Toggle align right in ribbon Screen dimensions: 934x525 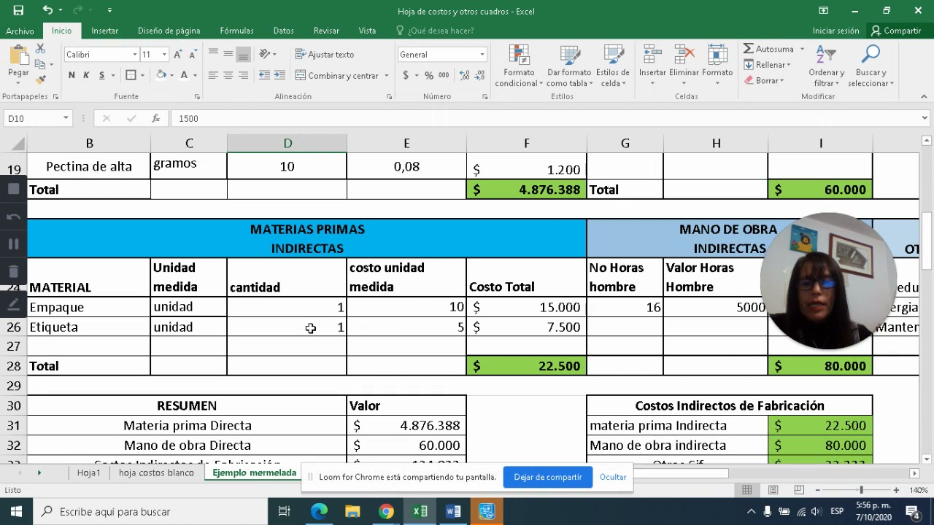[243, 75]
